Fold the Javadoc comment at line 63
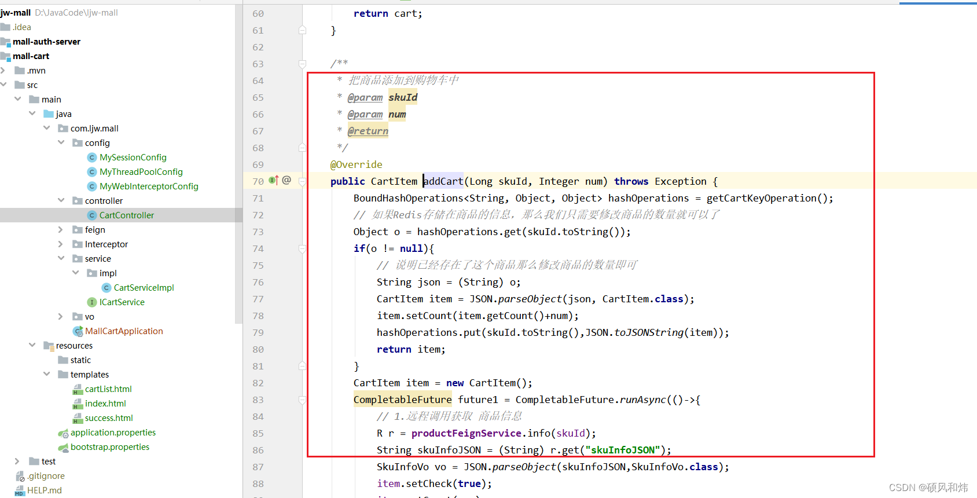Image resolution: width=977 pixels, height=498 pixels. (302, 64)
